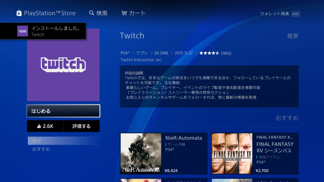Click the 58.2MB file size text
The width and height of the screenshot is (324, 182).
(161, 53)
